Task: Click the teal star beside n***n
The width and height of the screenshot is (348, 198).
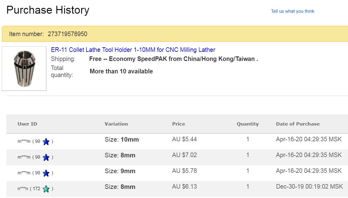Action: (x=46, y=189)
